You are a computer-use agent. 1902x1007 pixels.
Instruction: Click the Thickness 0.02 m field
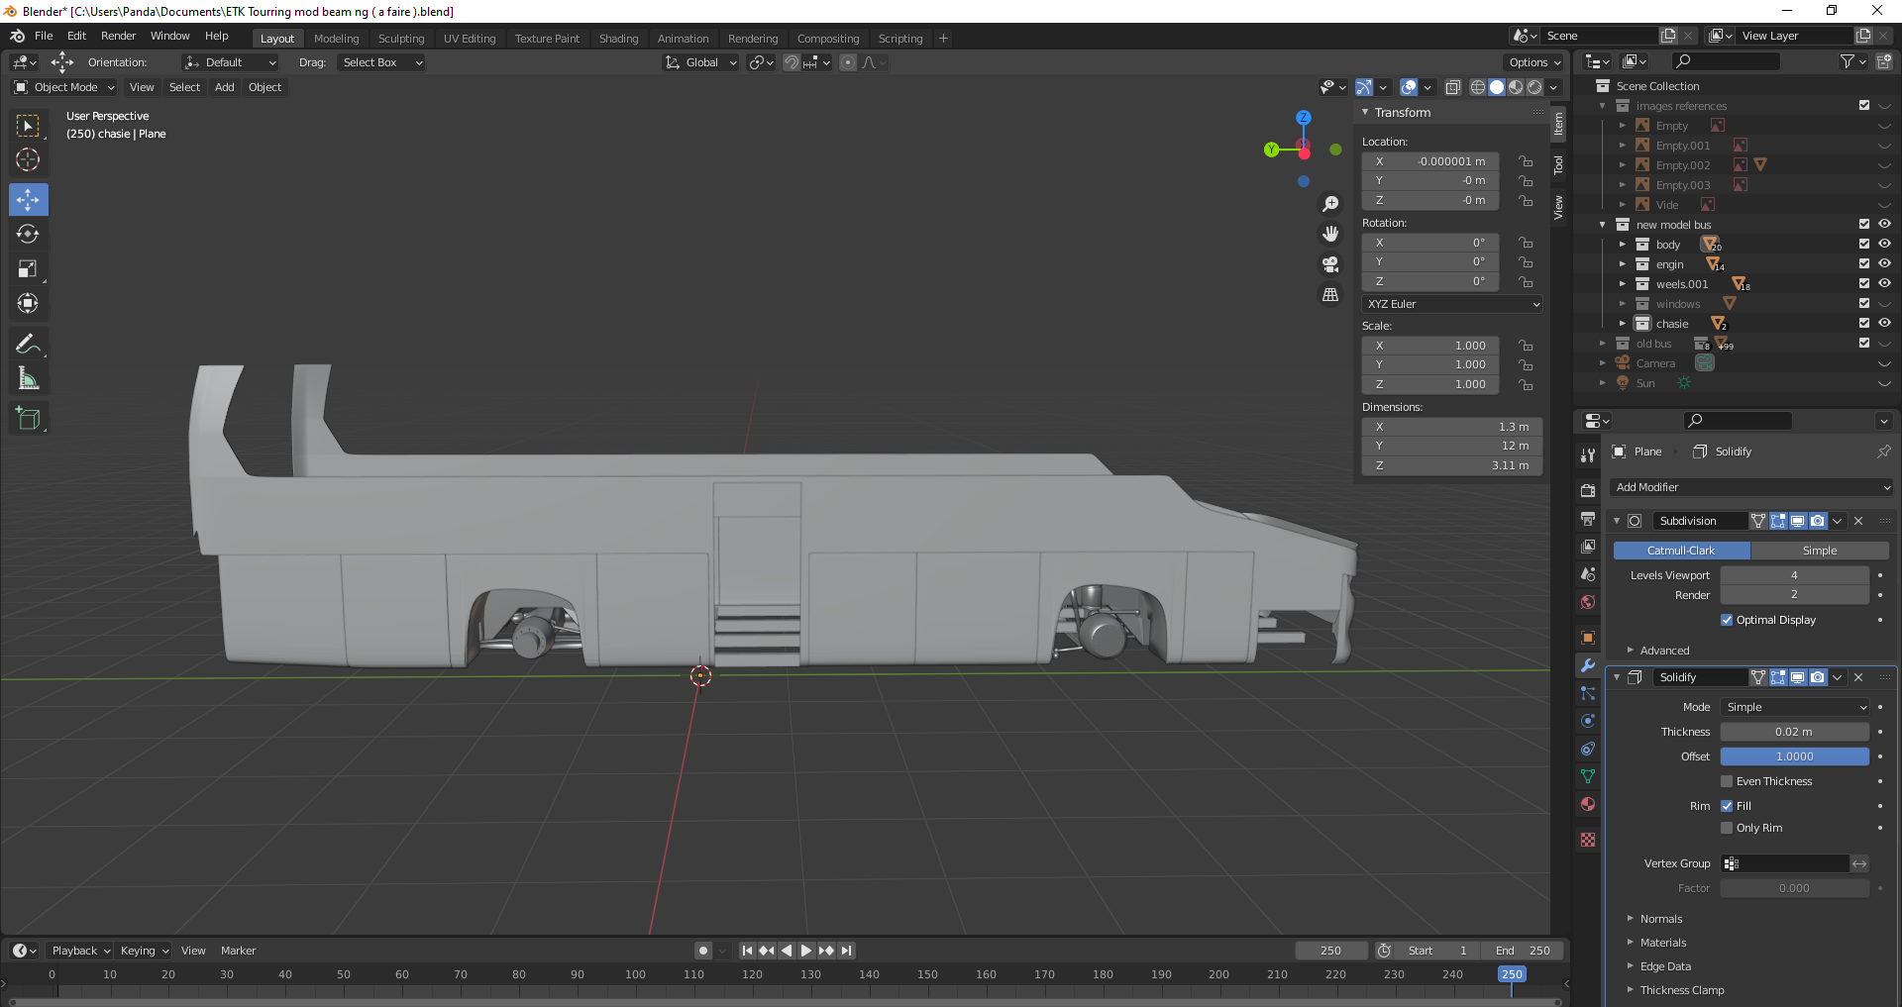point(1794,732)
